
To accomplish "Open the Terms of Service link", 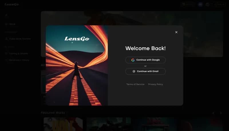I will 135,84.
